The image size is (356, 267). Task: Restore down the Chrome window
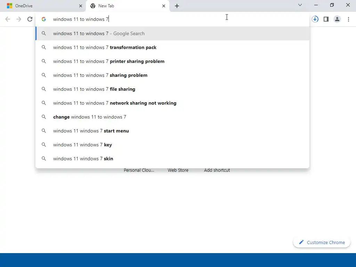(332, 5)
